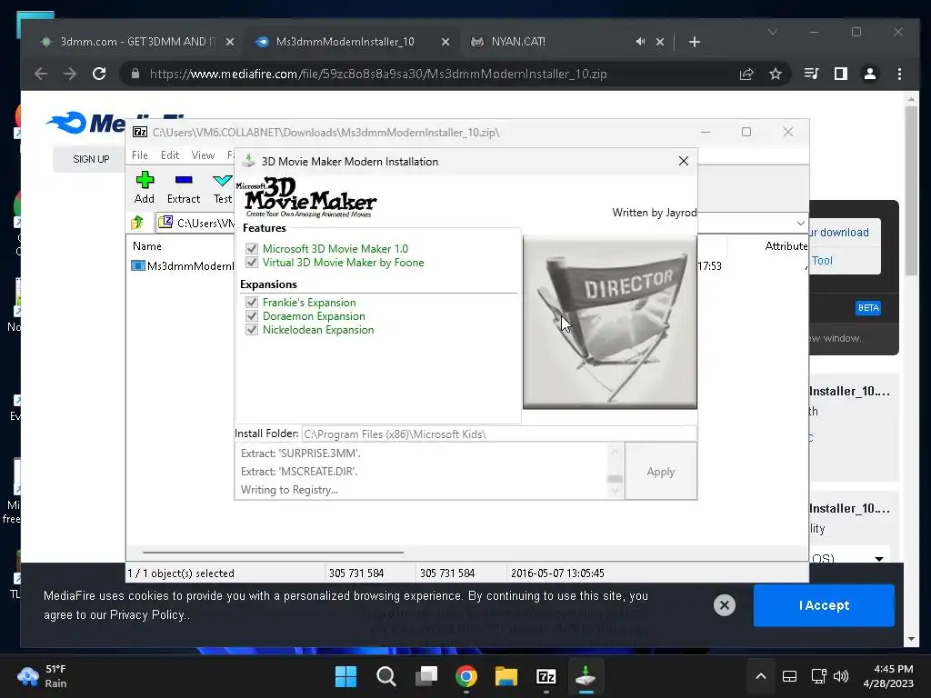Click the Director chair image

point(610,323)
